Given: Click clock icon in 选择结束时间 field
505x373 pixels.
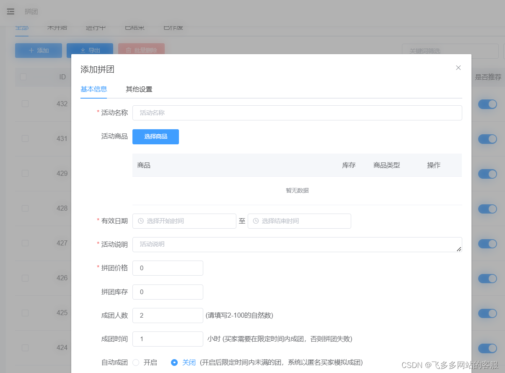Looking at the screenshot, I should point(256,221).
